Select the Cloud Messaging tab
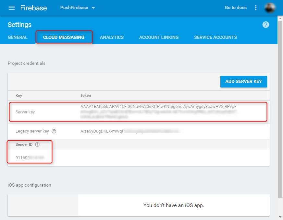This screenshot has width=283, height=220. point(64,37)
